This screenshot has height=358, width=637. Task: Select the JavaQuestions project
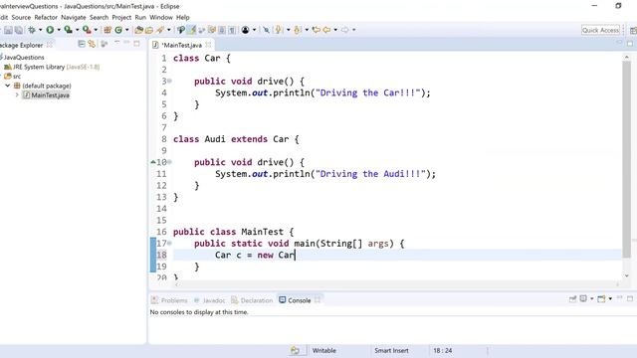click(x=24, y=58)
